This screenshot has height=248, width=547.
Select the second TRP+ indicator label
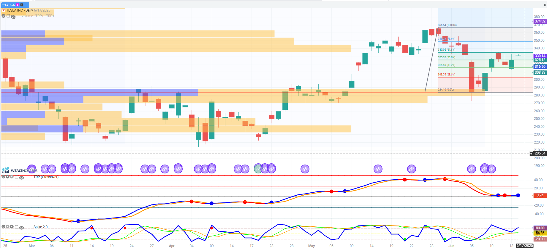50,16
